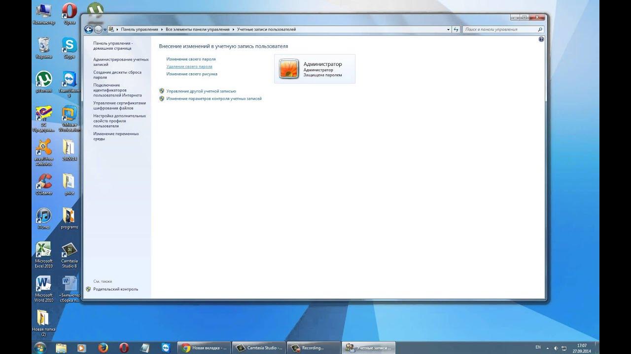631x354 pixels.
Task: Open the Новая папка (2) desktop folder
Action: click(x=43, y=324)
